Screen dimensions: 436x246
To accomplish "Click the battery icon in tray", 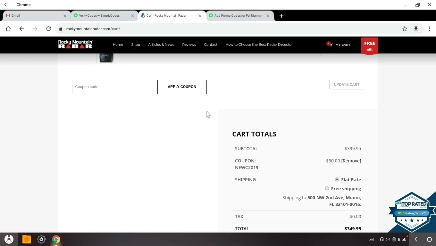I will [394, 239].
